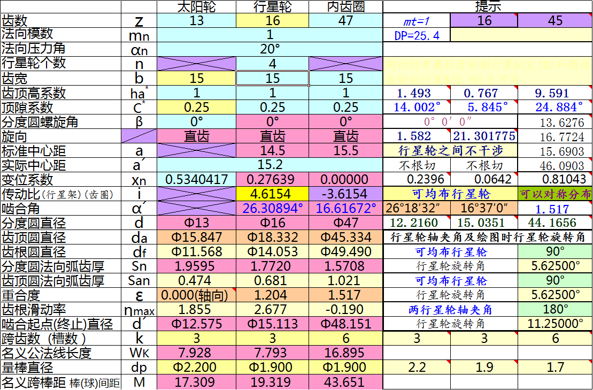Click the 9.591 hint cell
Image resolution: width=593 pixels, height=390 pixels.
[555, 93]
